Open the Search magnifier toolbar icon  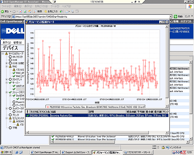[35, 11]
